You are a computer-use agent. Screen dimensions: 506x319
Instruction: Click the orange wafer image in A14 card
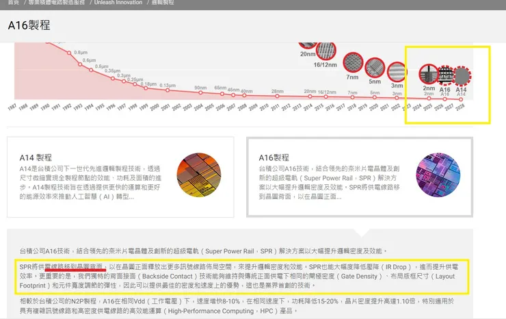point(199,175)
